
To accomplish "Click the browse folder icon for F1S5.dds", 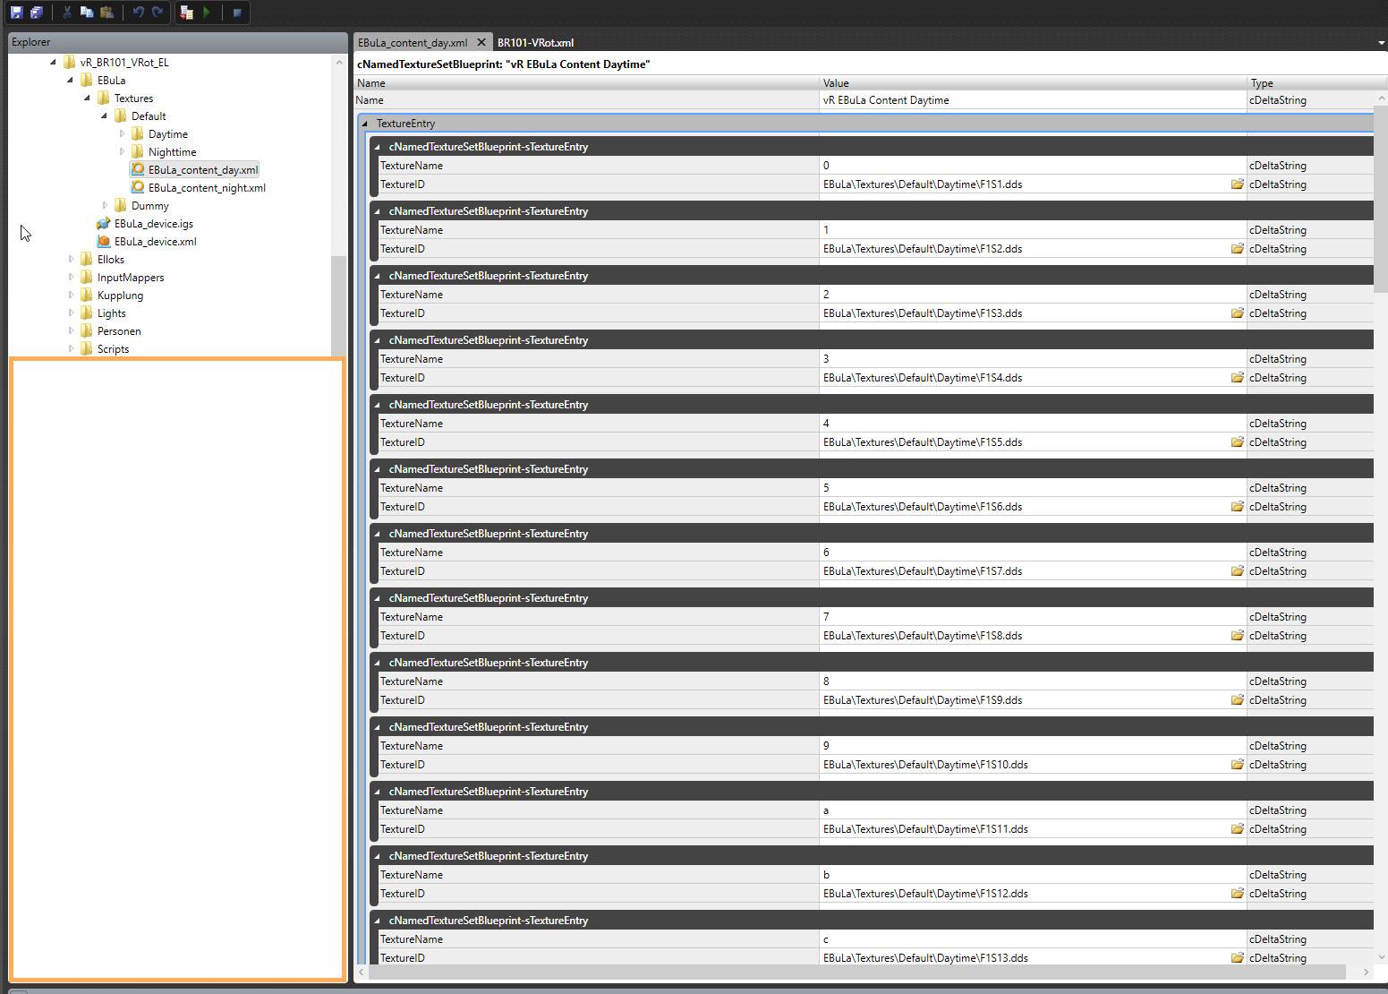I will point(1237,442).
